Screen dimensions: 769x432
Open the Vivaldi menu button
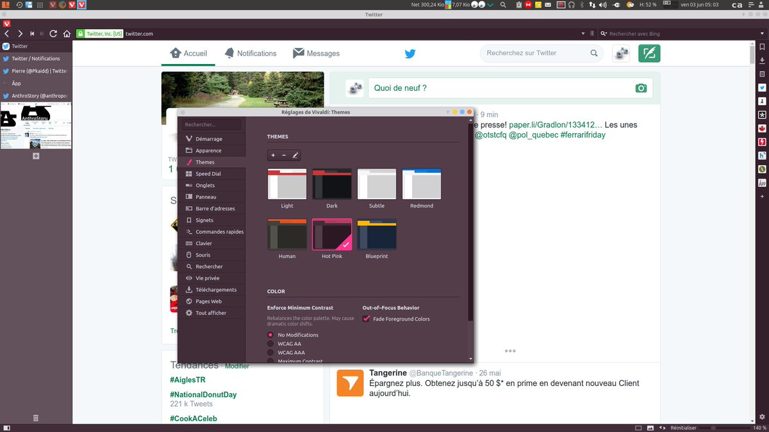click(x=6, y=24)
